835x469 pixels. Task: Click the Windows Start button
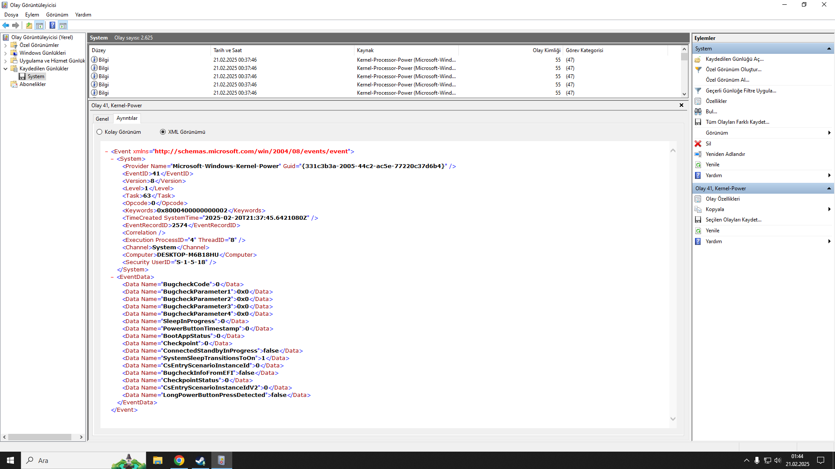10,460
